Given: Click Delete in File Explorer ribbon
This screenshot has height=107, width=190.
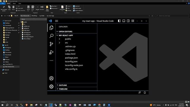Looking at the screenshot, I should [x=38, y=8].
